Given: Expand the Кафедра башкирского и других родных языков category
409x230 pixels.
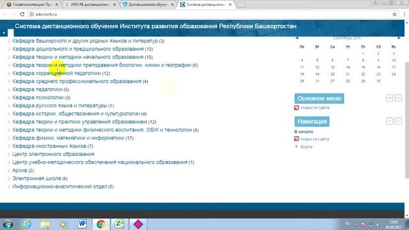Looking at the screenshot, I should click(x=9, y=41).
